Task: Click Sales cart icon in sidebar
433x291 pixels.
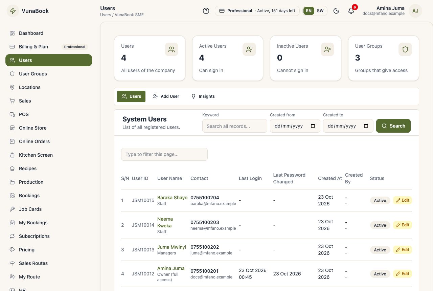Action: coord(12,101)
